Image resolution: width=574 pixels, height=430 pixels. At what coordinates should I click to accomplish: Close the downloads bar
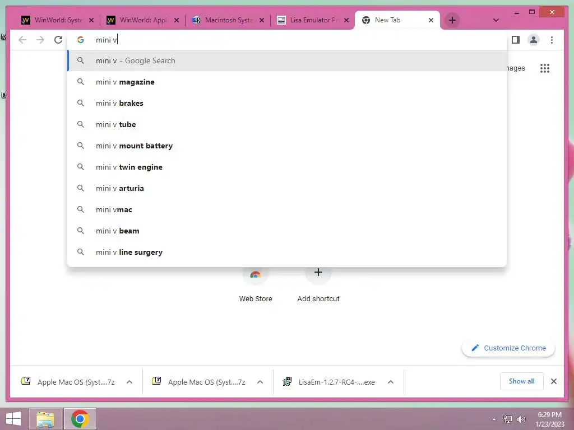click(553, 381)
